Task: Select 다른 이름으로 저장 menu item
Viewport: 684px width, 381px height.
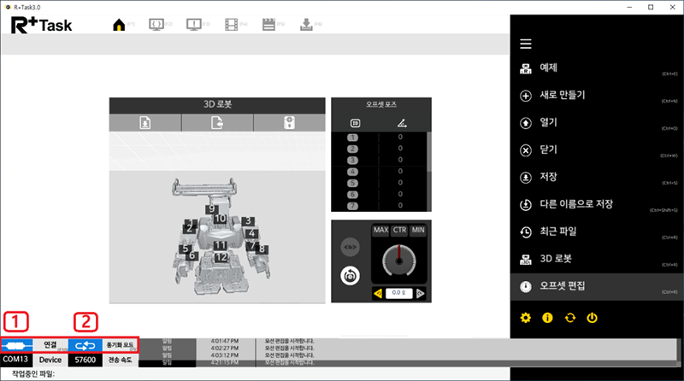Action: (x=579, y=204)
